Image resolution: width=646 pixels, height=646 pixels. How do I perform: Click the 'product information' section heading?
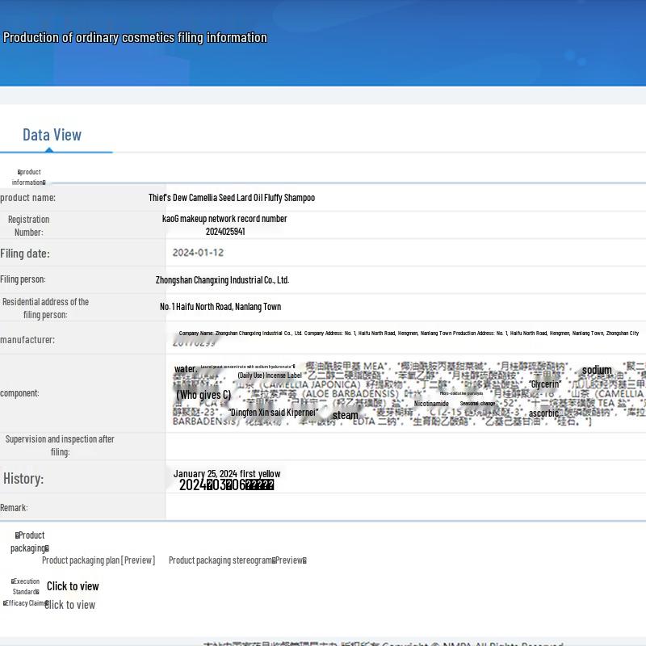(x=29, y=177)
